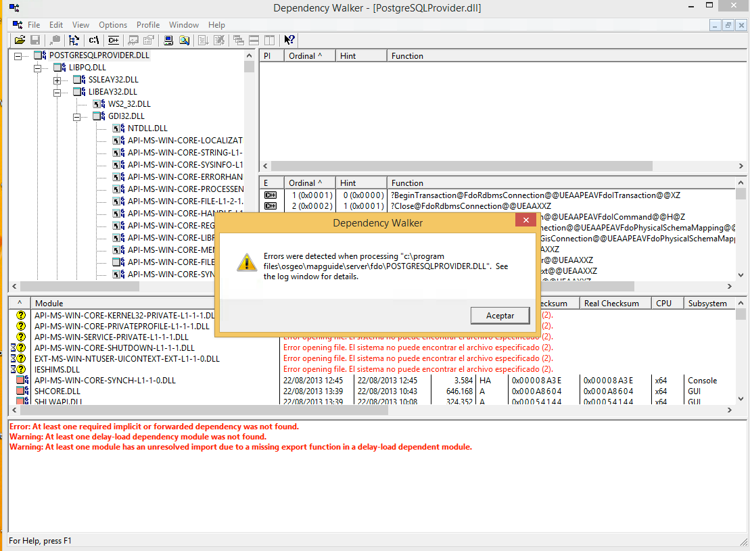Open the File menu

[x=34, y=25]
